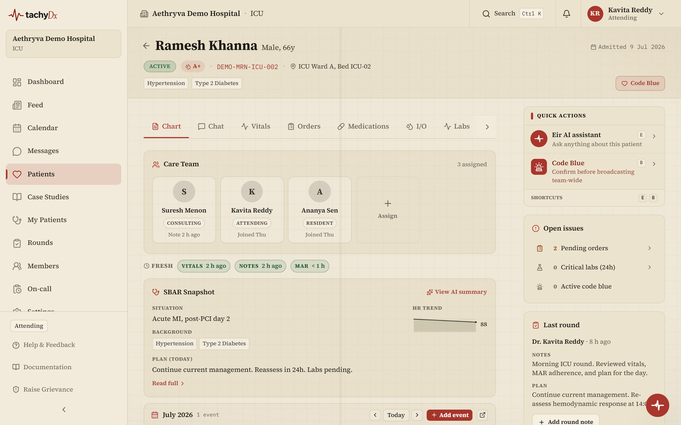Open the notifications bell icon
This screenshot has width=681, height=425.
click(567, 14)
